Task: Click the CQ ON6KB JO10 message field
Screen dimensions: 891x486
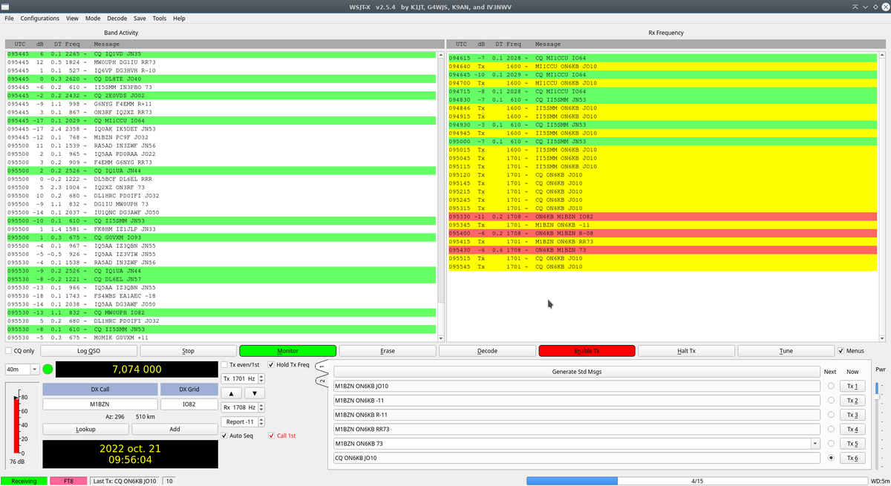Action: pyautogui.click(x=575, y=458)
